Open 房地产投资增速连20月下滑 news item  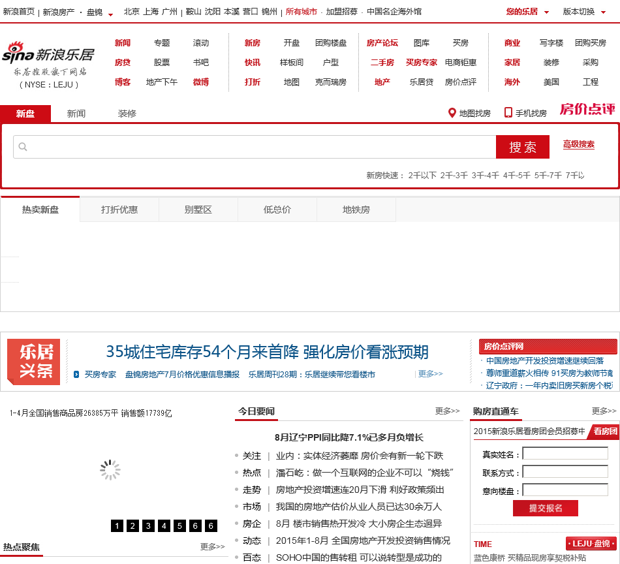point(360,490)
